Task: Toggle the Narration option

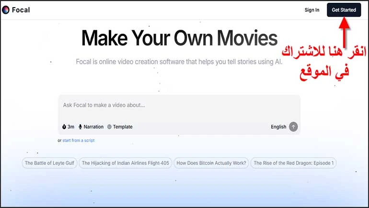Action: pos(91,127)
